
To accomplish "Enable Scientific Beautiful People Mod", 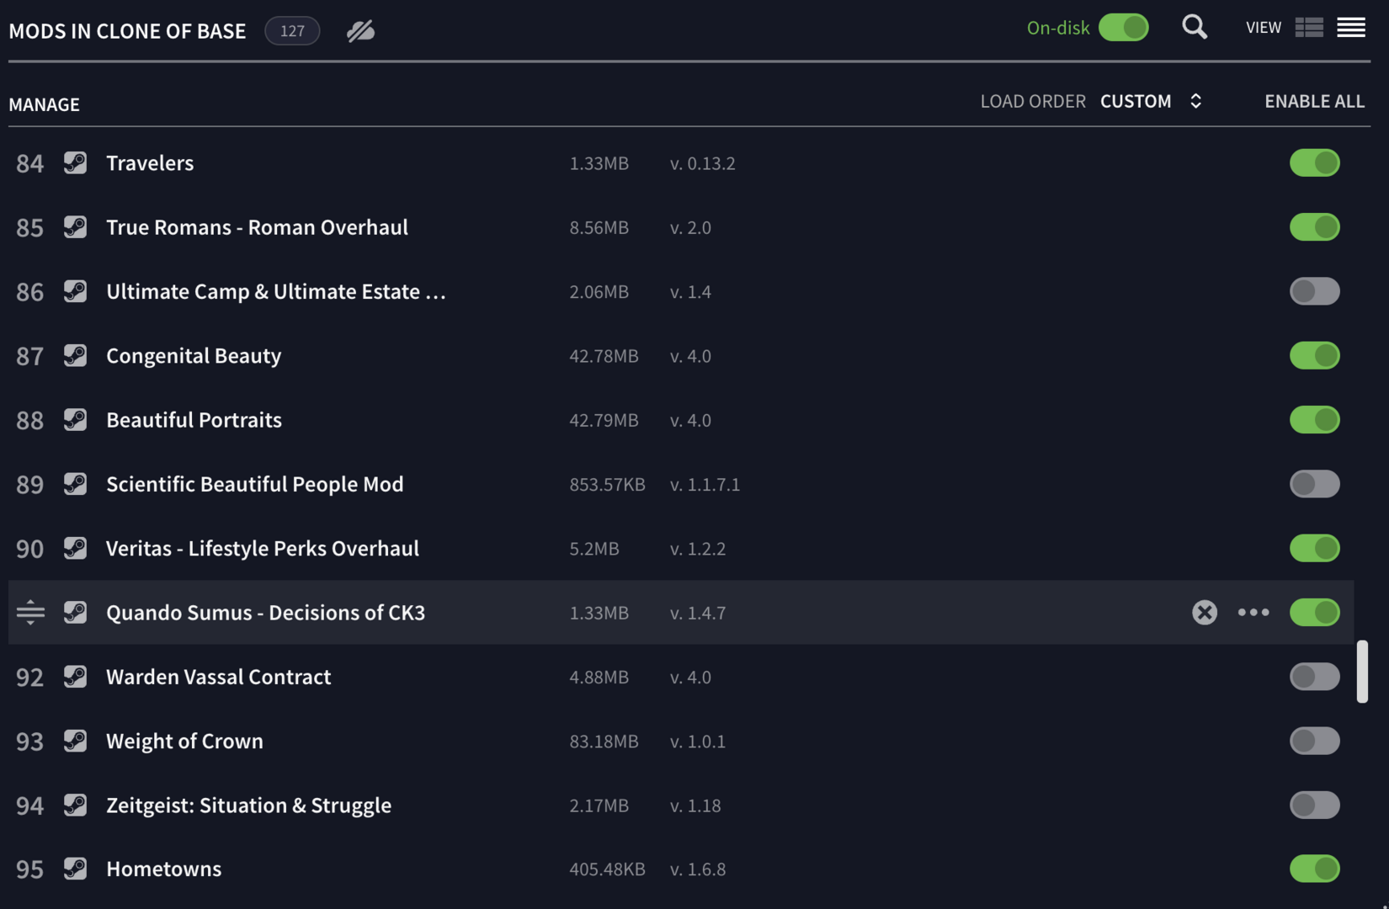I will pos(1315,484).
